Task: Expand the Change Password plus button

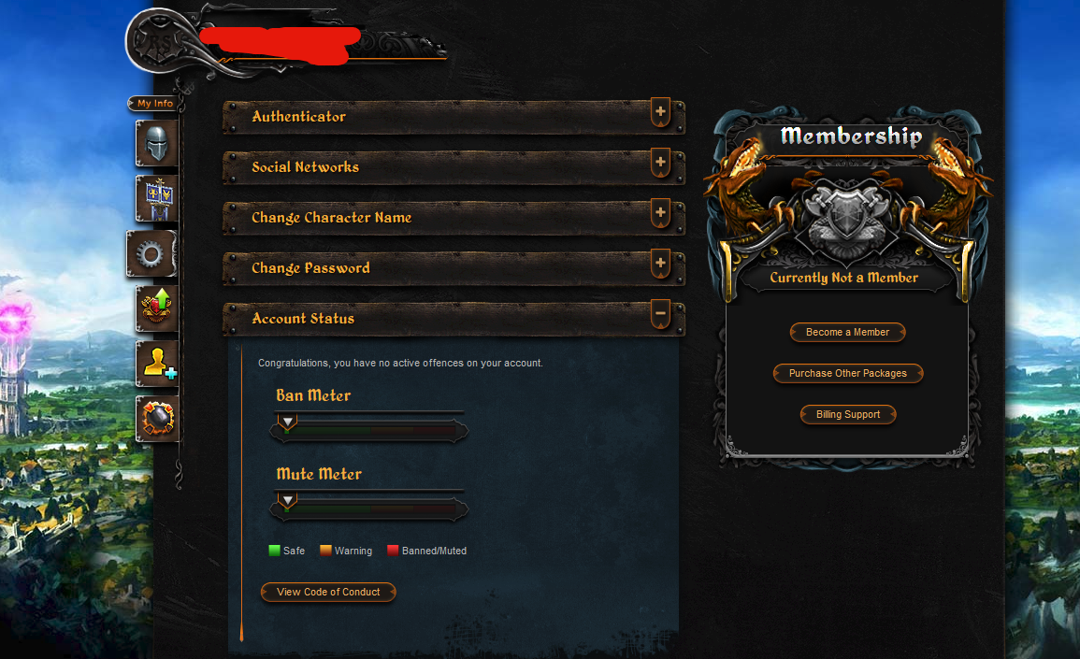Action: point(660,263)
